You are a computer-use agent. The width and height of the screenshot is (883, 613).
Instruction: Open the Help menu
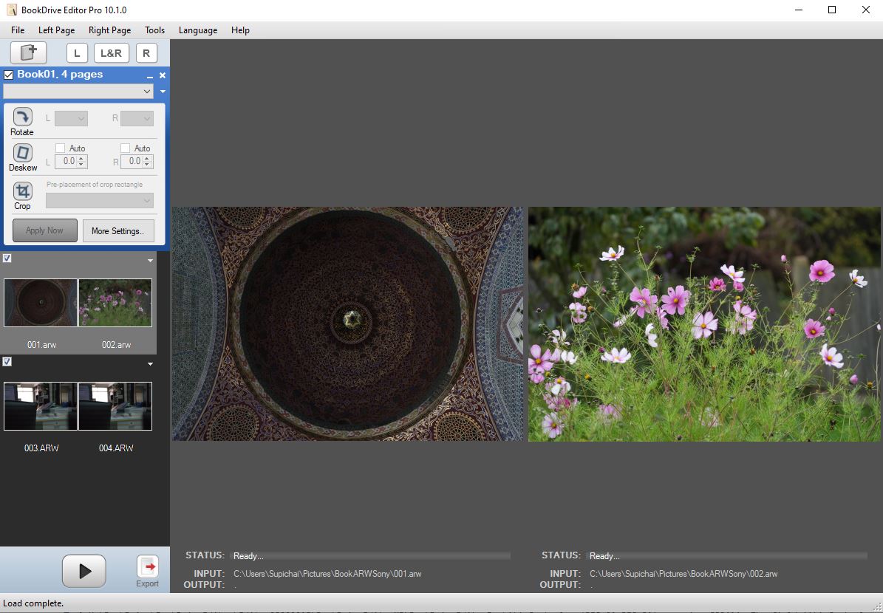coord(240,30)
